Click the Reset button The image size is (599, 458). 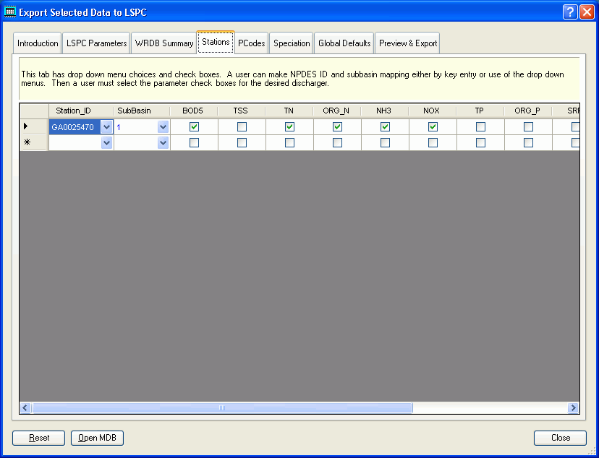[x=38, y=438]
